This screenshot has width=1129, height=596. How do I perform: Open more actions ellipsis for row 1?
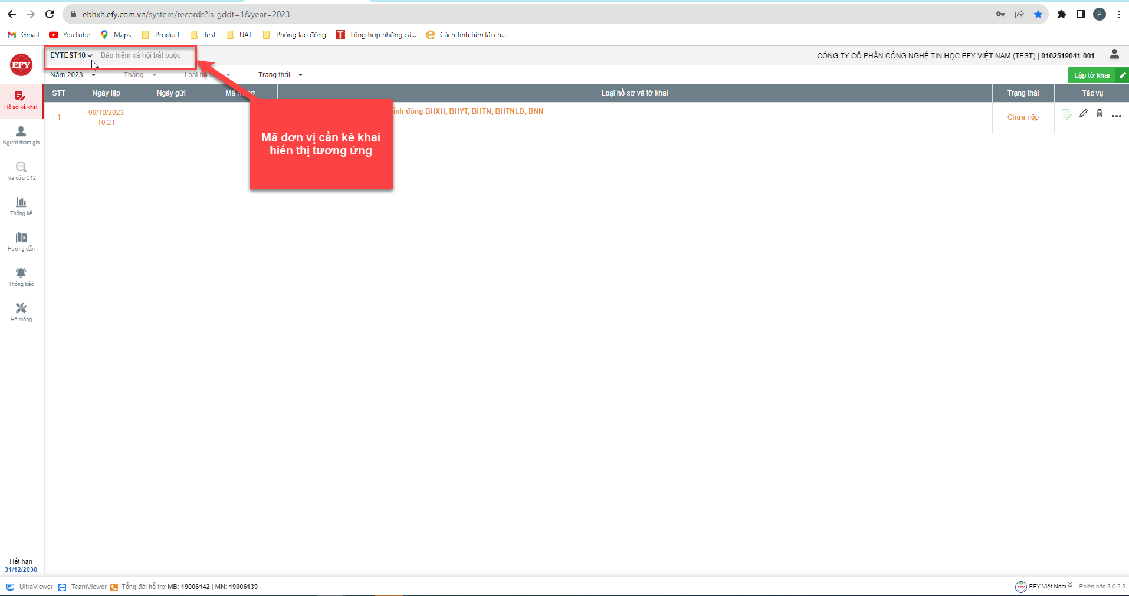pos(1116,116)
